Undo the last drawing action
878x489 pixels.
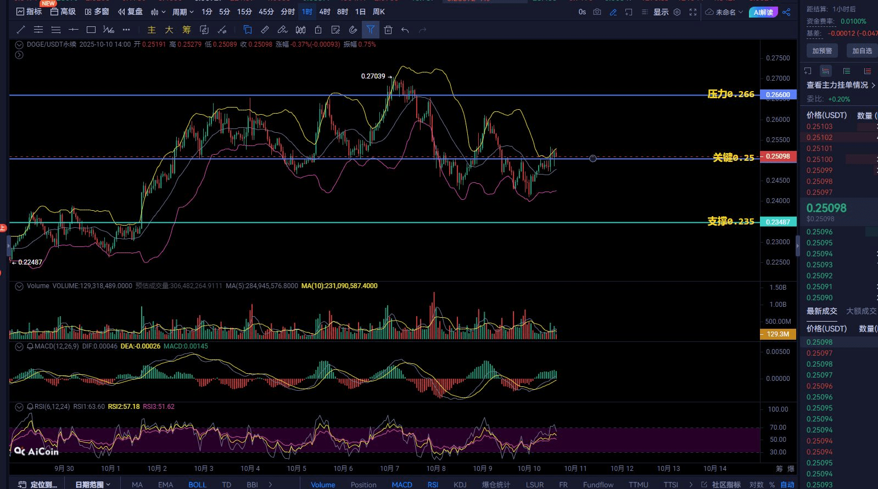click(x=405, y=30)
